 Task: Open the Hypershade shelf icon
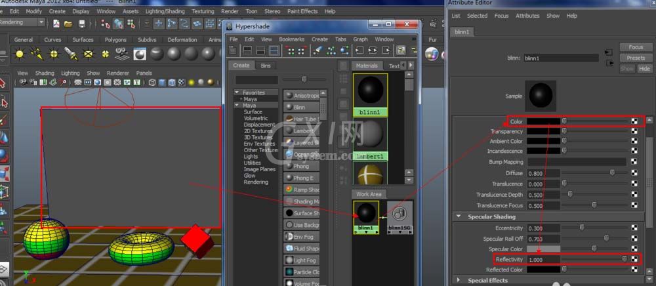click(140, 54)
